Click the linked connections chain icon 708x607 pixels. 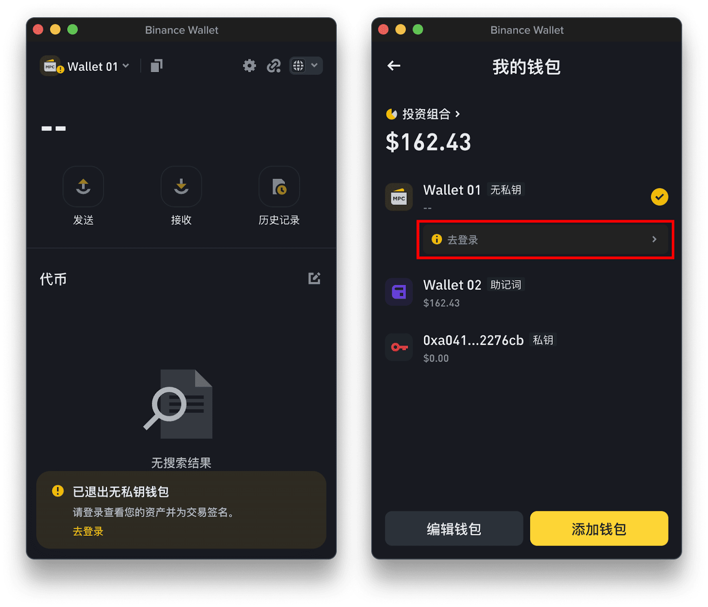pyautogui.click(x=274, y=66)
